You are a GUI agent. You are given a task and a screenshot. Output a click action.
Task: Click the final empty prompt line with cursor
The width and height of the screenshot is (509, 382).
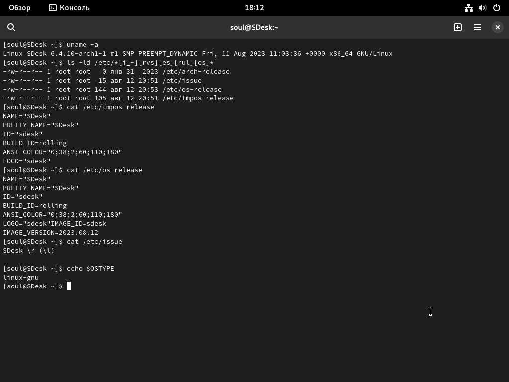[37, 286]
